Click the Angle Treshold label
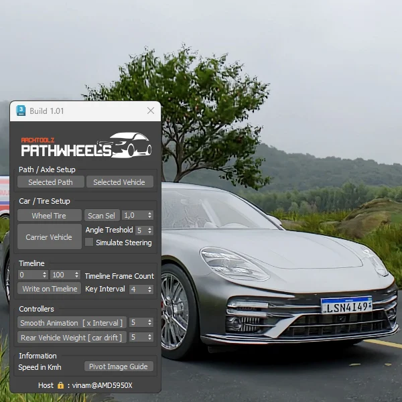Viewport: 402px width, 402px height. [109, 230]
